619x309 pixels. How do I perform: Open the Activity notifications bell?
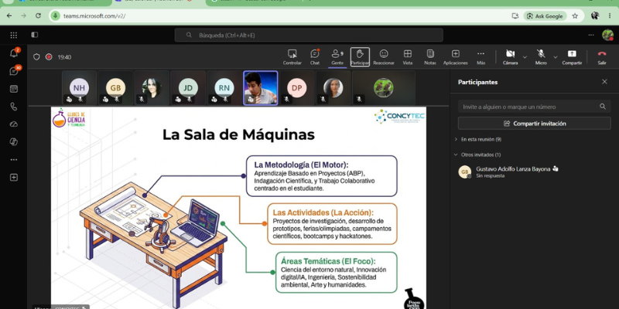[x=14, y=53]
